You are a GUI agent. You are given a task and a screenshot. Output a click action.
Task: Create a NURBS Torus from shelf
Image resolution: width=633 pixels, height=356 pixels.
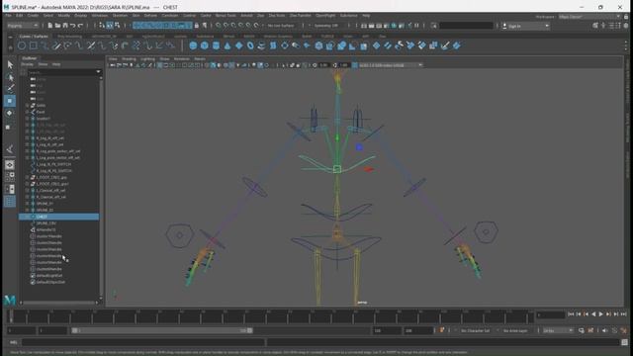(x=250, y=45)
